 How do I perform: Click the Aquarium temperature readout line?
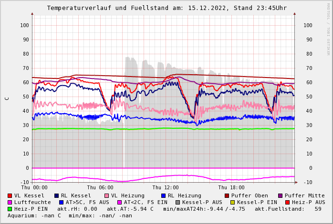(70, 216)
